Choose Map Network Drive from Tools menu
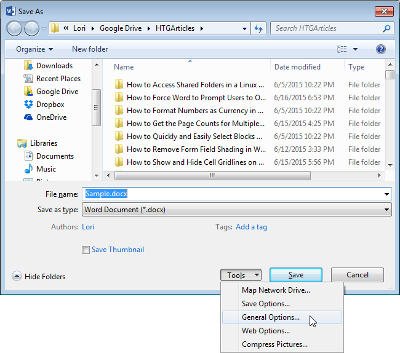Screen dimensions: 400x353 click(282, 290)
